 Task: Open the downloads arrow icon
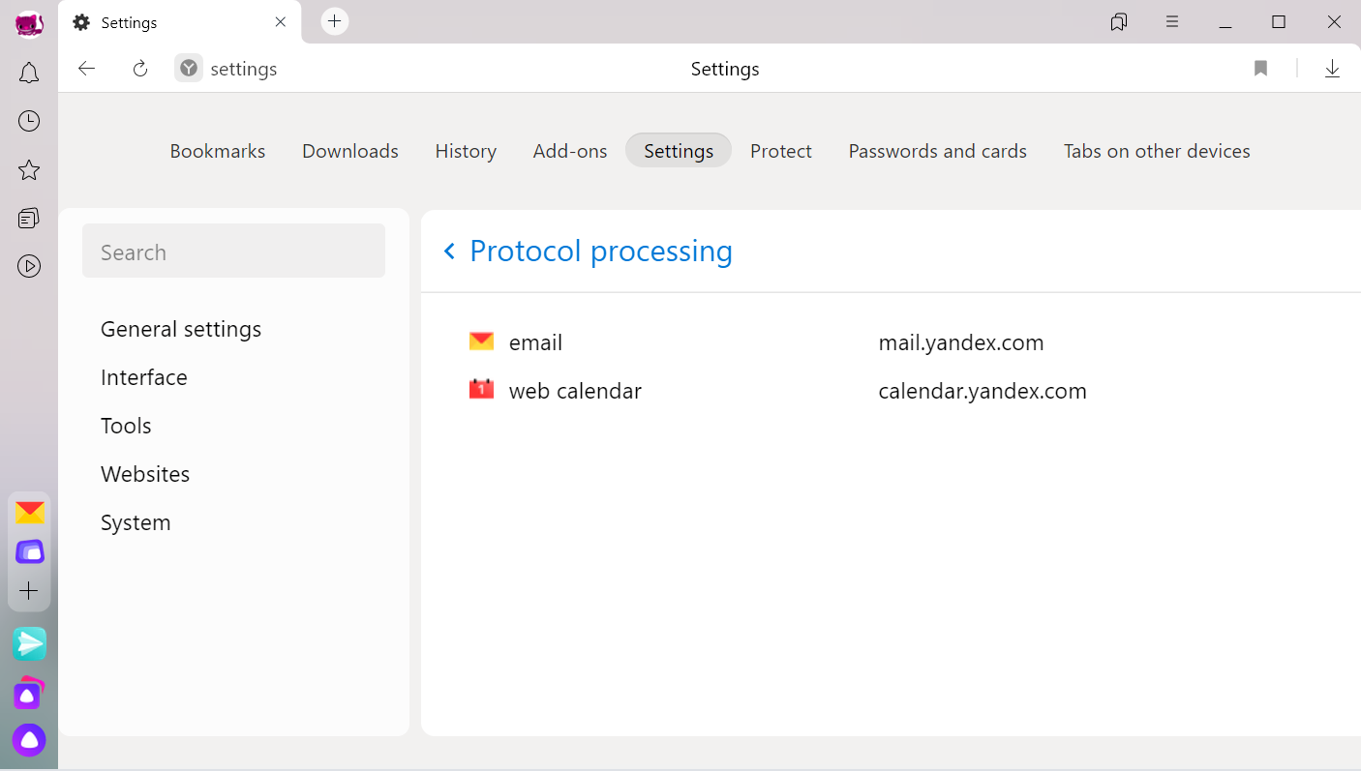(1332, 69)
